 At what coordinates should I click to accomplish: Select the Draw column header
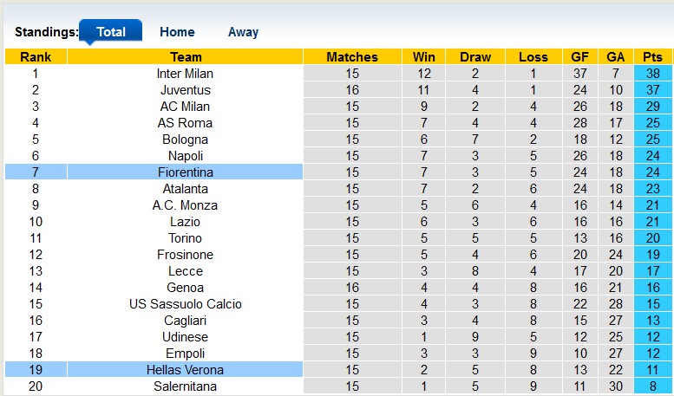point(475,57)
